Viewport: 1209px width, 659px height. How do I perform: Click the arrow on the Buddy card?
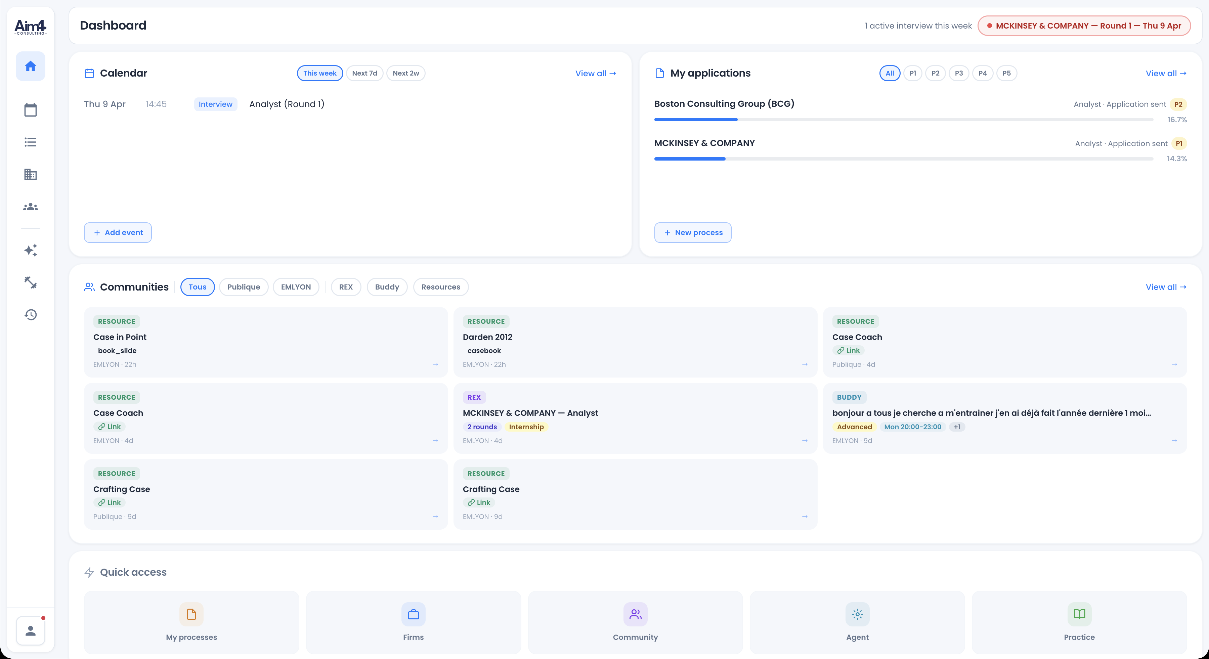point(1174,440)
